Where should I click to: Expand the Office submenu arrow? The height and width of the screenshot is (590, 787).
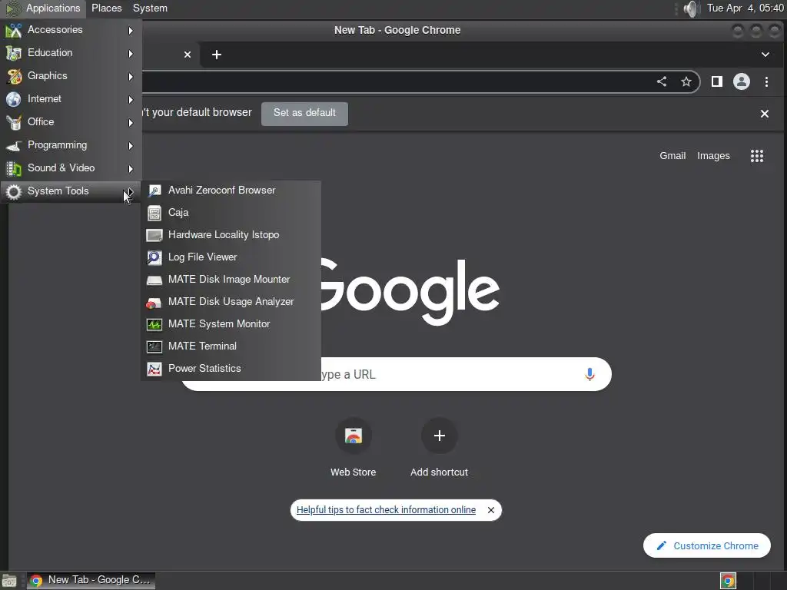pos(131,123)
